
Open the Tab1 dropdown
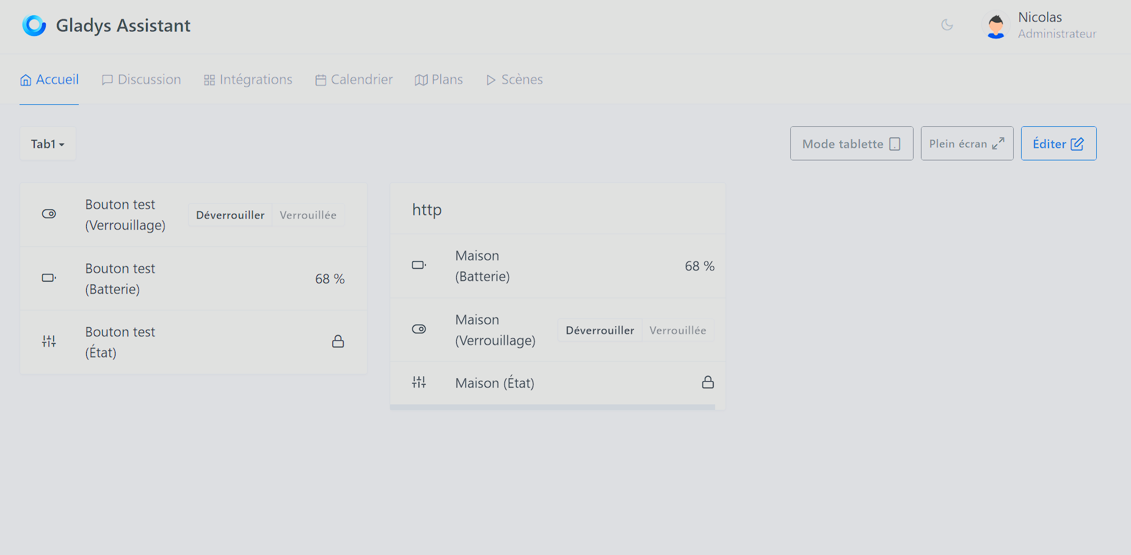48,143
